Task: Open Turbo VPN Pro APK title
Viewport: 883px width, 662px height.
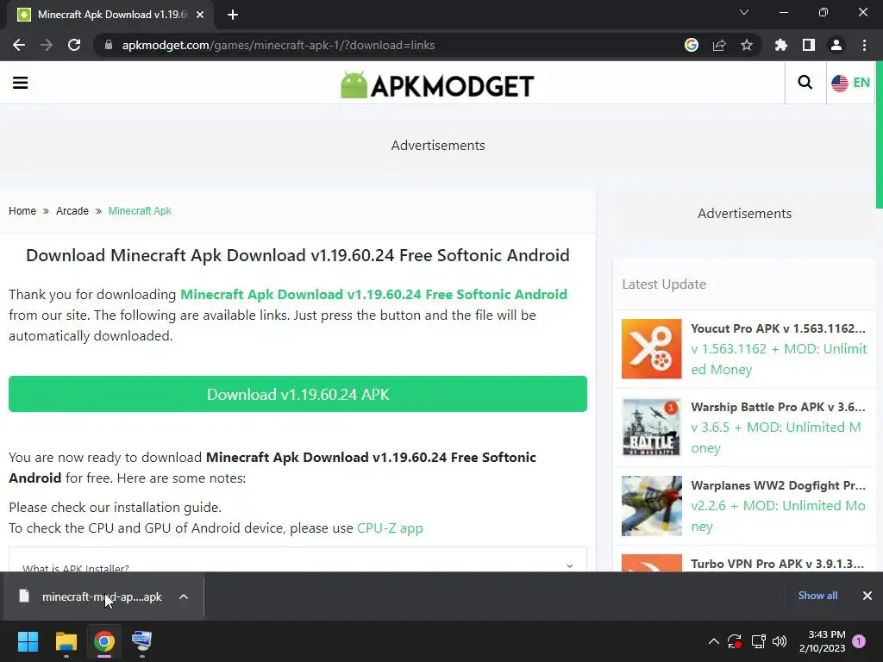Action: [777, 564]
